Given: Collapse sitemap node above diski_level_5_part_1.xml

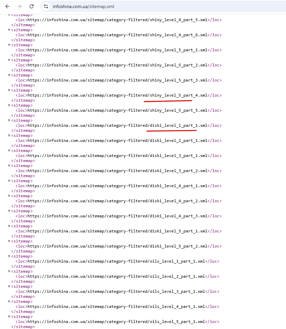Looking at the screenshot, I should [9, 226].
